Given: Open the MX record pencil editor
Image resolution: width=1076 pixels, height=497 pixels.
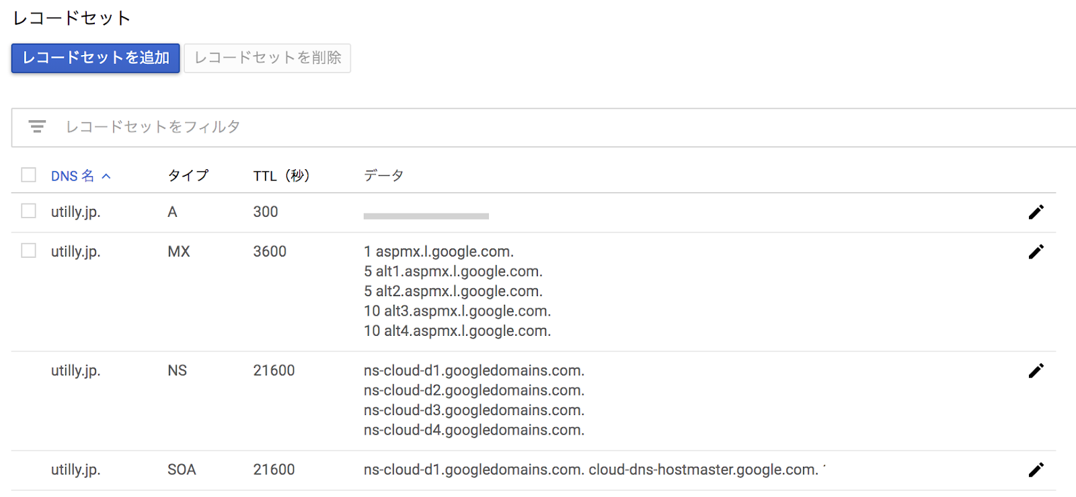Looking at the screenshot, I should pyautogui.click(x=1036, y=252).
